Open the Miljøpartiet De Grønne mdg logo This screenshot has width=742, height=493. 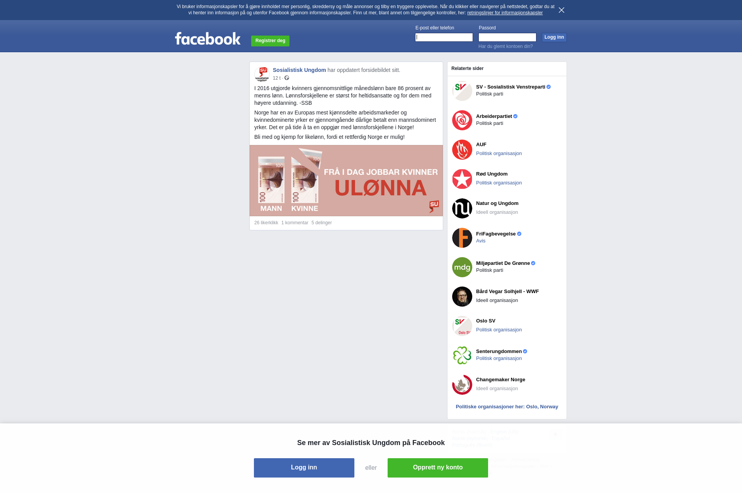click(462, 267)
